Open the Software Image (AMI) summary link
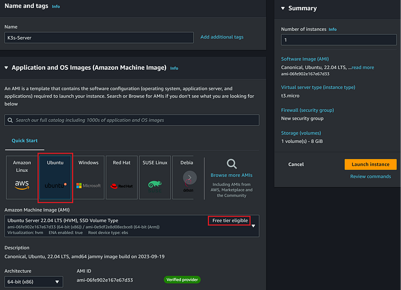This screenshot has height=290, width=401. 305,59
